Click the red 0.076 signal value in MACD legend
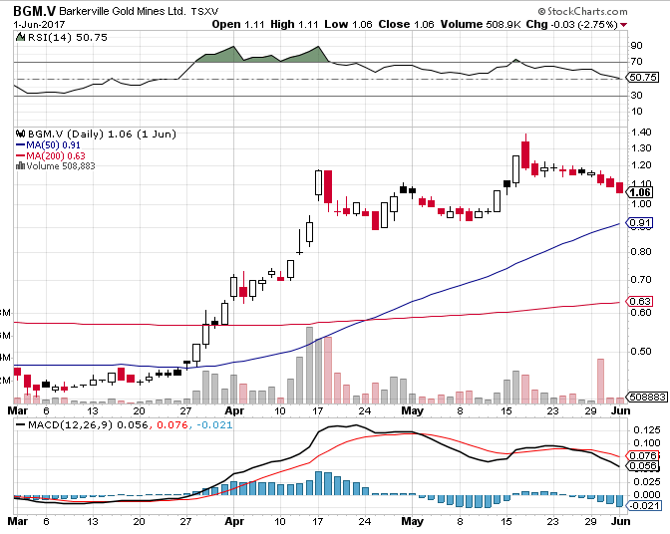This screenshot has width=670, height=534. (172, 425)
